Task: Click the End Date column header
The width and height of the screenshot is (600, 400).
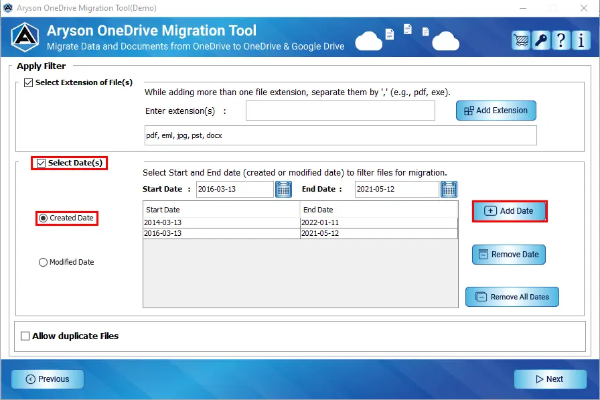Action: coord(379,210)
